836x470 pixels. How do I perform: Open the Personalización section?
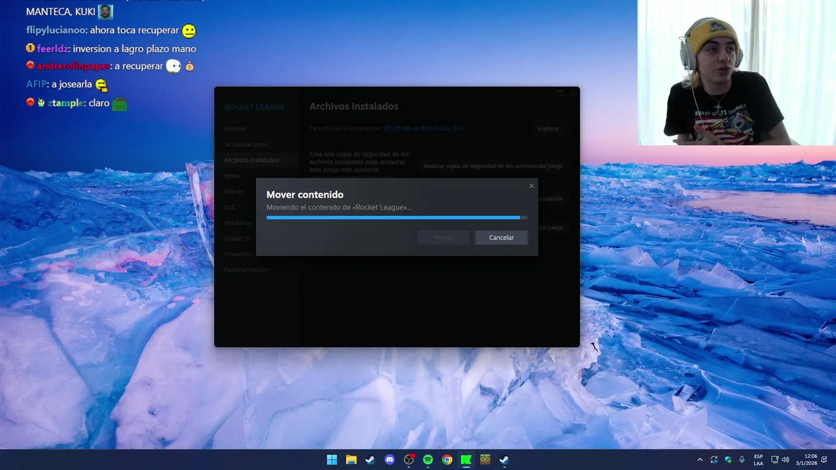[246, 270]
